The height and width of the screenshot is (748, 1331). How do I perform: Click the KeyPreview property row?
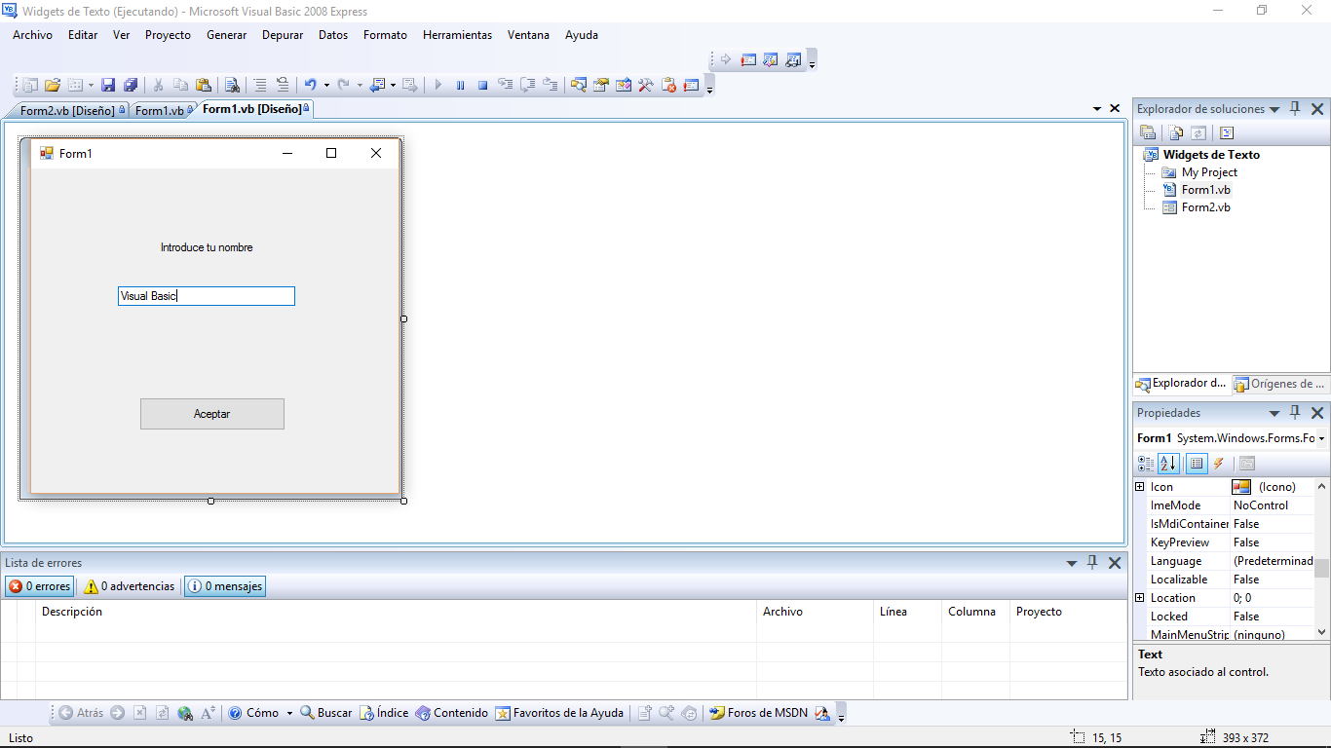click(x=1225, y=542)
